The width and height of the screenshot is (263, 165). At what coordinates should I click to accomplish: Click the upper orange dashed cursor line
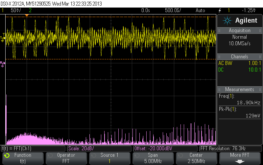pyautogui.click(x=111, y=17)
